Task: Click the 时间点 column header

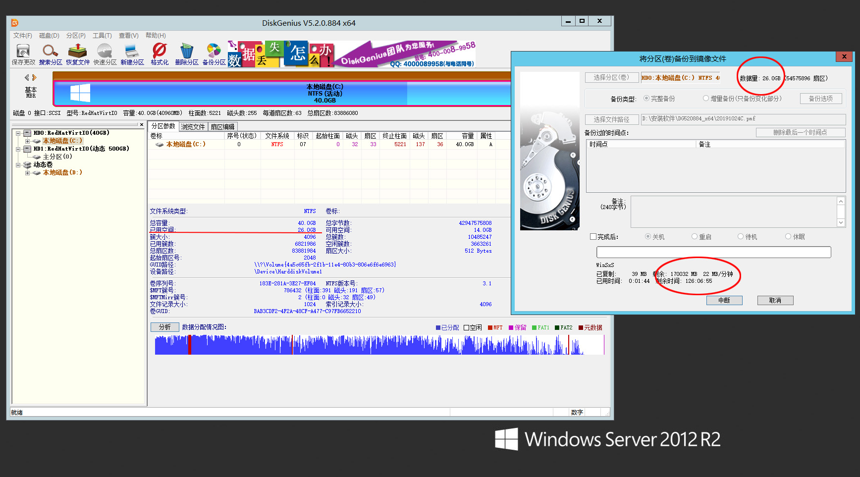Action: (x=642, y=145)
